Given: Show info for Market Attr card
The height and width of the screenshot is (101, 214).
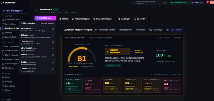Looking at the screenshot, I should (80, 80).
